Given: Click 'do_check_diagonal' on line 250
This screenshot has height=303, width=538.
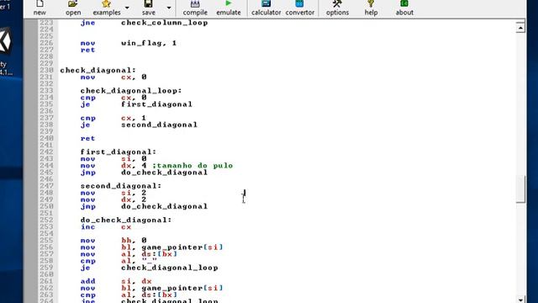Looking at the screenshot, I should (165, 206).
